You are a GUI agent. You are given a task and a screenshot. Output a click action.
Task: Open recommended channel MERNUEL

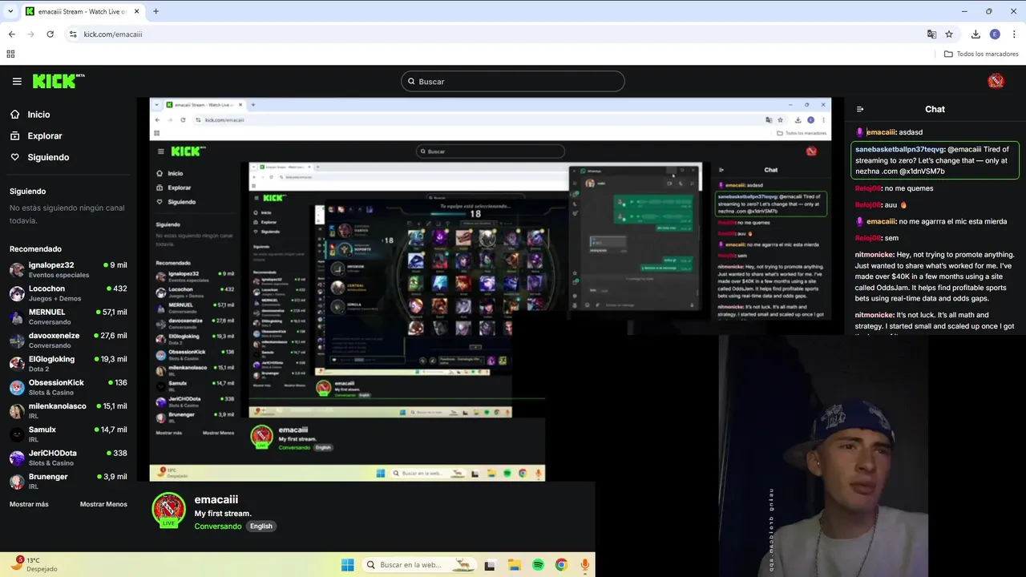click(x=68, y=317)
